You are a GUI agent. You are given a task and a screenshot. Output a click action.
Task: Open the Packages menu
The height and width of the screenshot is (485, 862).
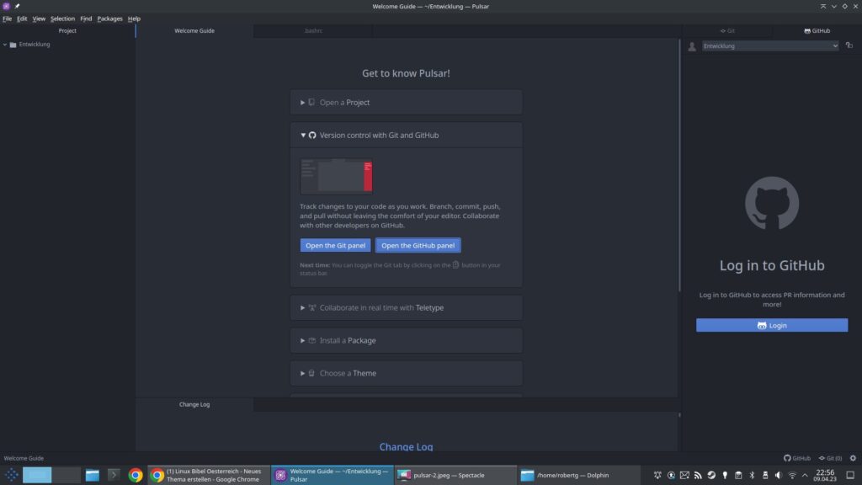(110, 19)
